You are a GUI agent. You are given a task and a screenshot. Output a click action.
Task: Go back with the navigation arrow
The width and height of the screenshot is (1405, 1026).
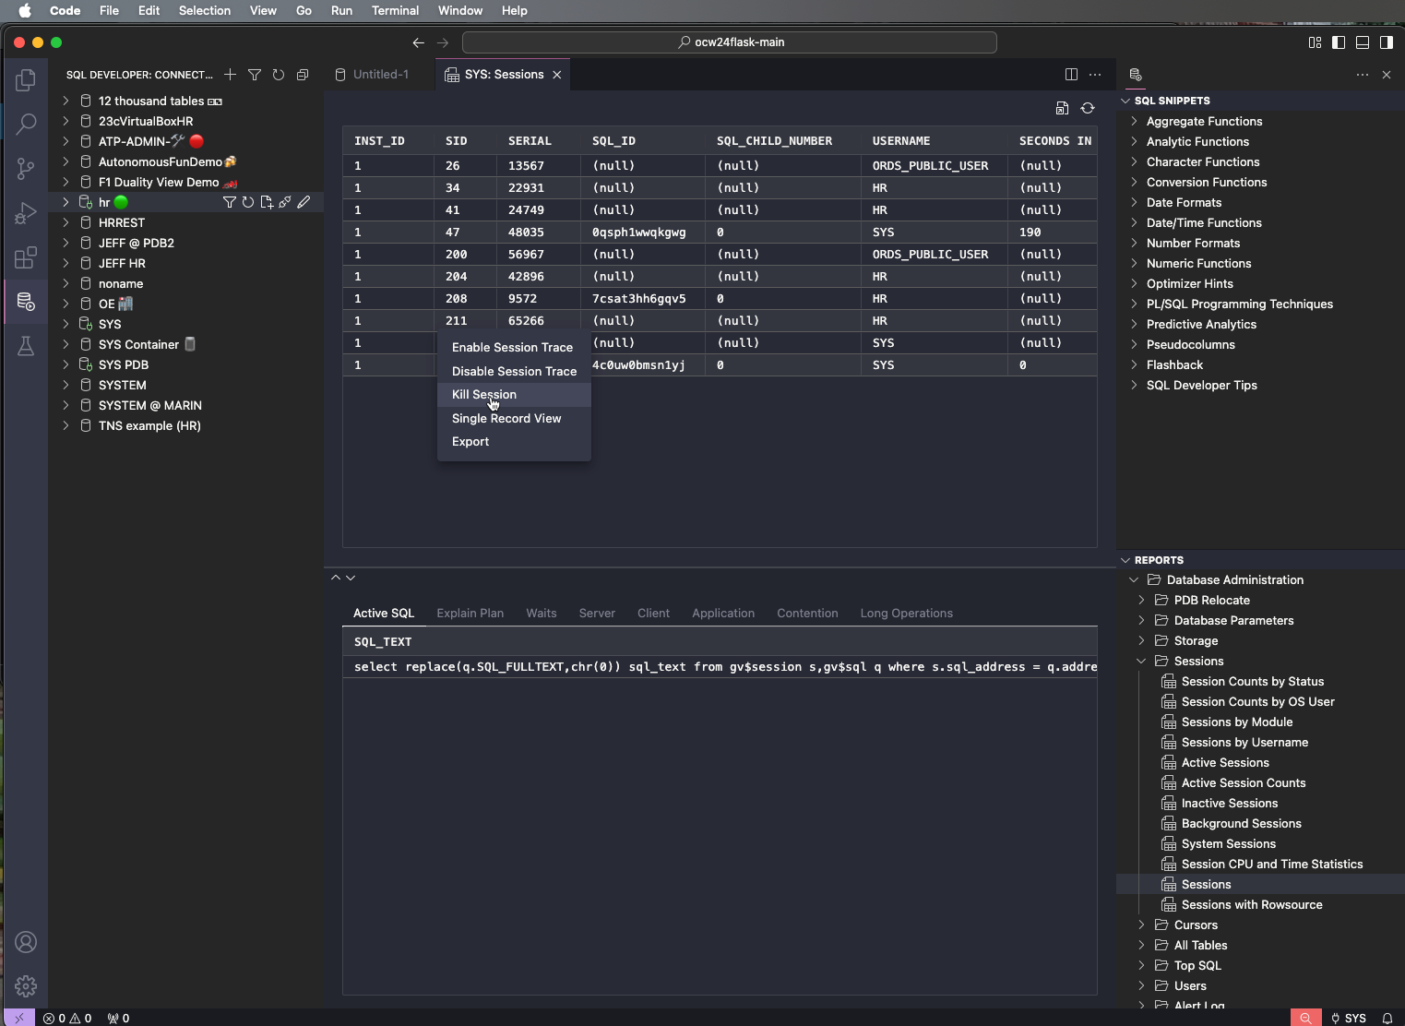pyautogui.click(x=419, y=42)
